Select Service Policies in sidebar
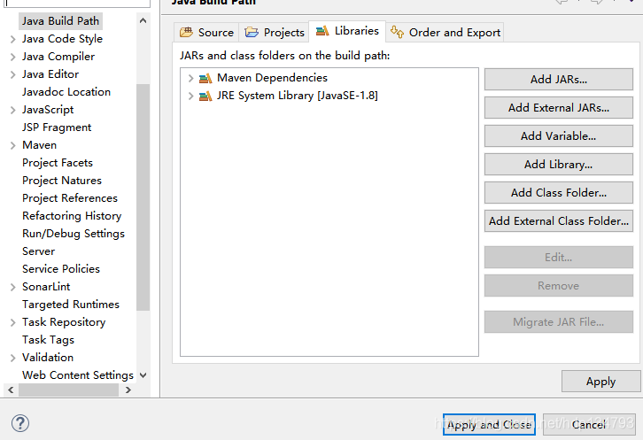This screenshot has height=440, width=643. (61, 268)
